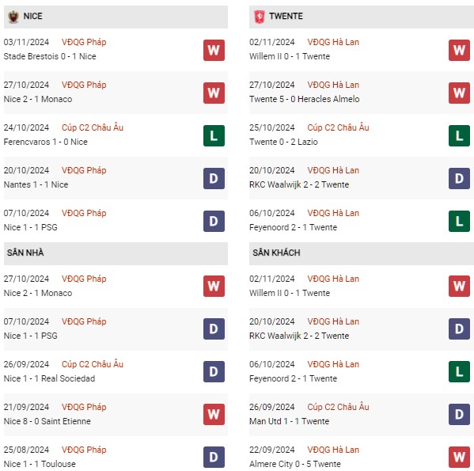
Task: Click the NICE team header title
Action: pos(33,16)
